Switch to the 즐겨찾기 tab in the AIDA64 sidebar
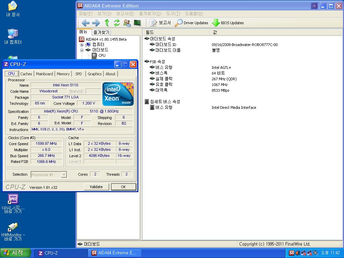344x258 pixels. (x=101, y=32)
